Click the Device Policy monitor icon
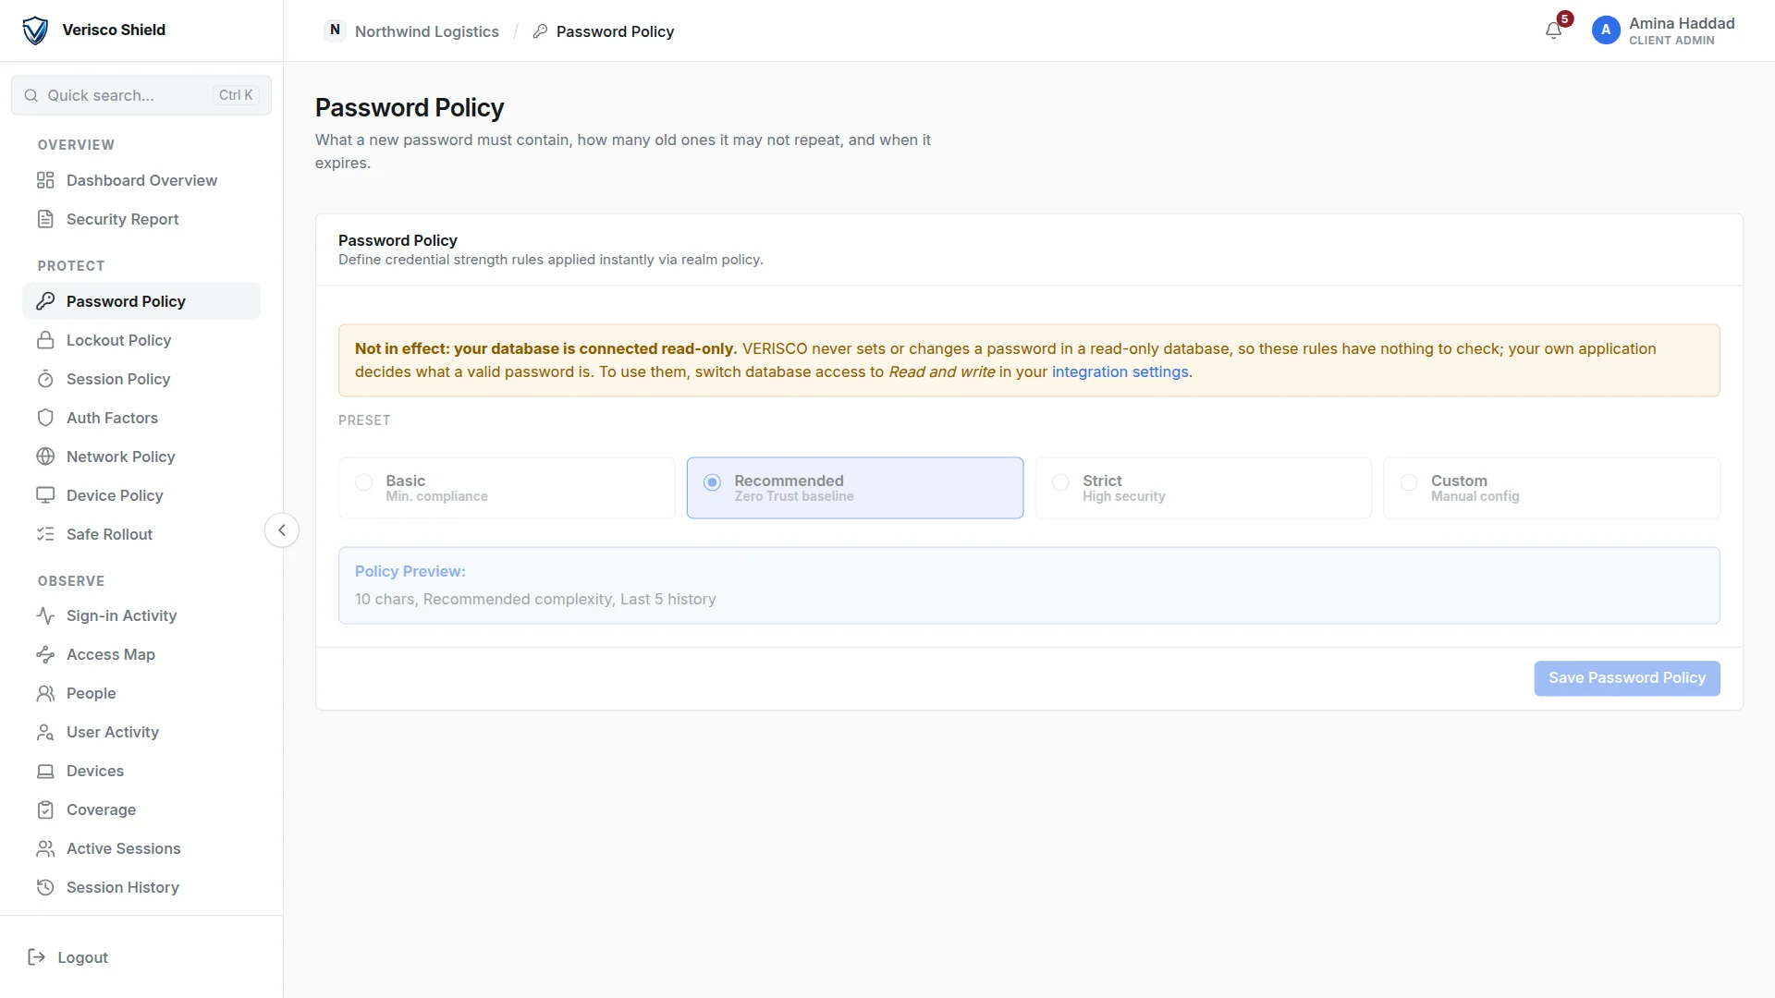 point(45,495)
